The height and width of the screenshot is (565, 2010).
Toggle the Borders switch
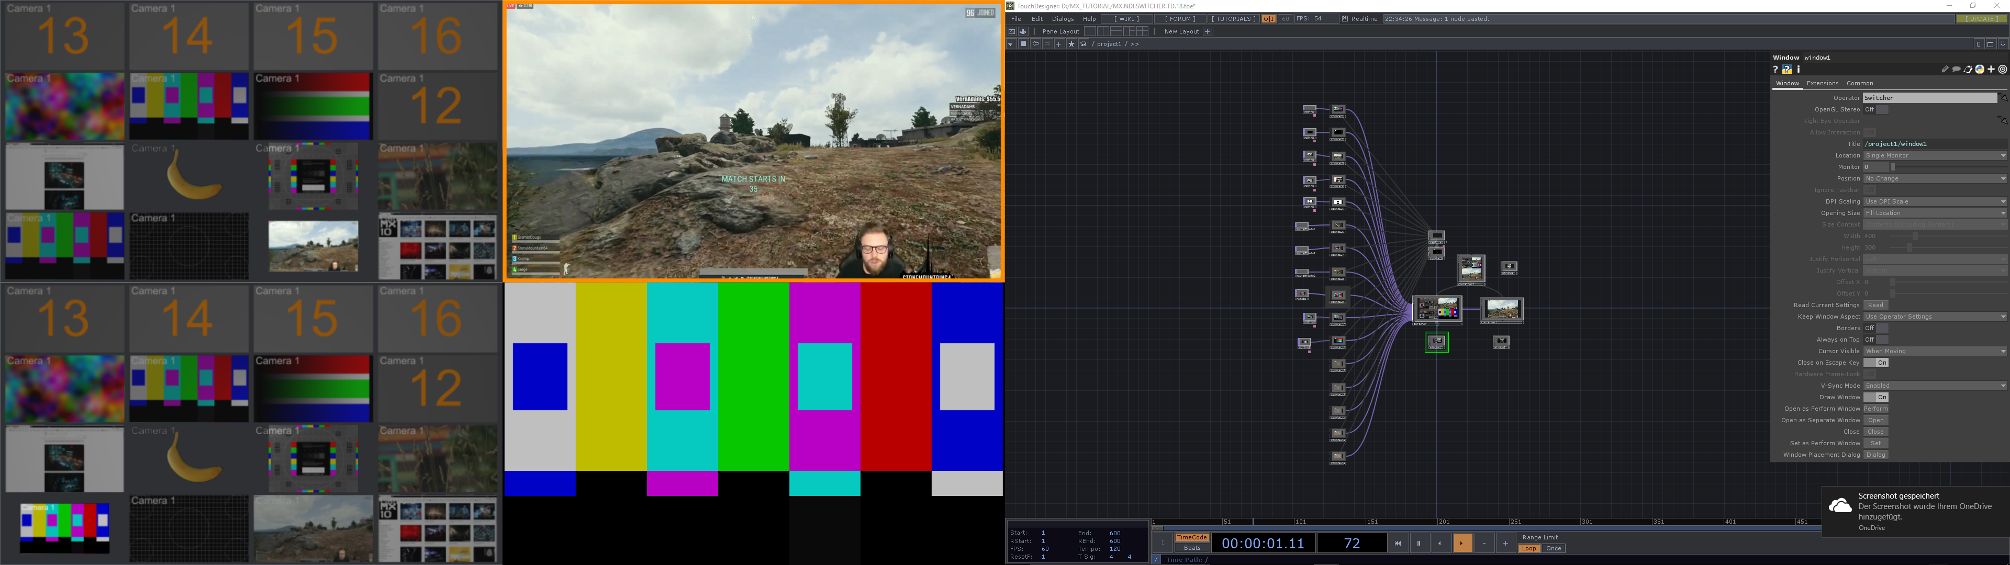point(1876,329)
